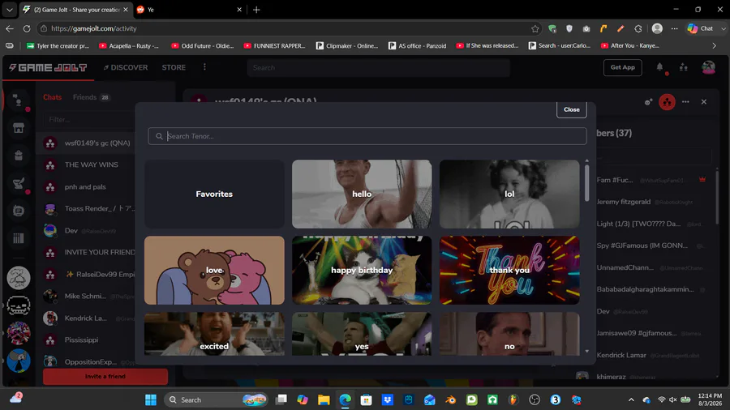Screen dimensions: 730x410
Task: Select the thank you GIF category
Action: coord(509,270)
